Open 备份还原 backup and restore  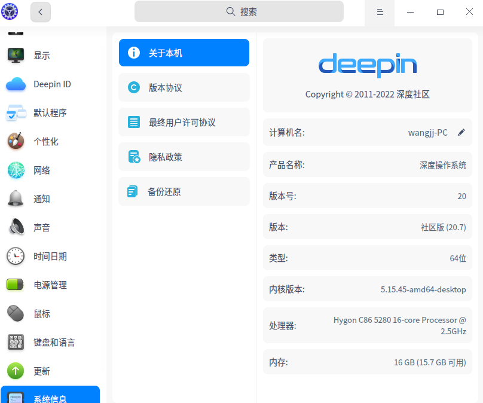(184, 191)
